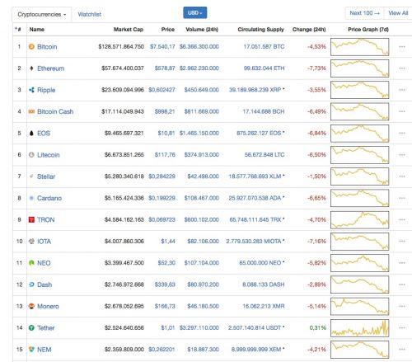Click the Bitcoin orange coin icon

(31, 47)
